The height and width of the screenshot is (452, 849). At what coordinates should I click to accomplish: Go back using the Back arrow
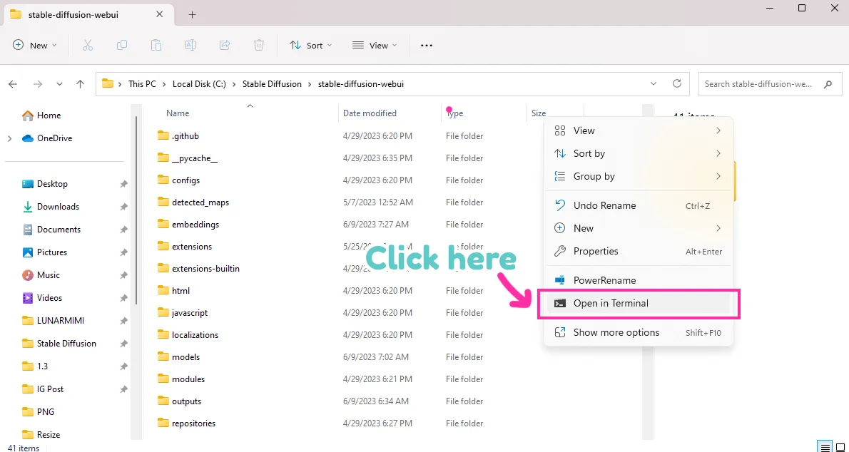point(13,84)
